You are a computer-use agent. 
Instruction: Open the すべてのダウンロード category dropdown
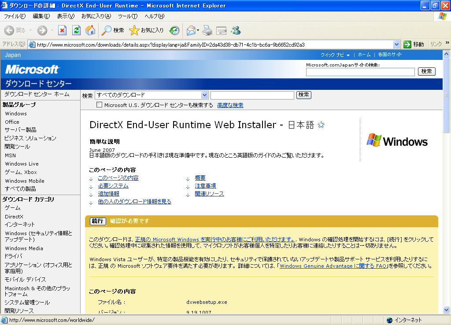tap(204, 95)
